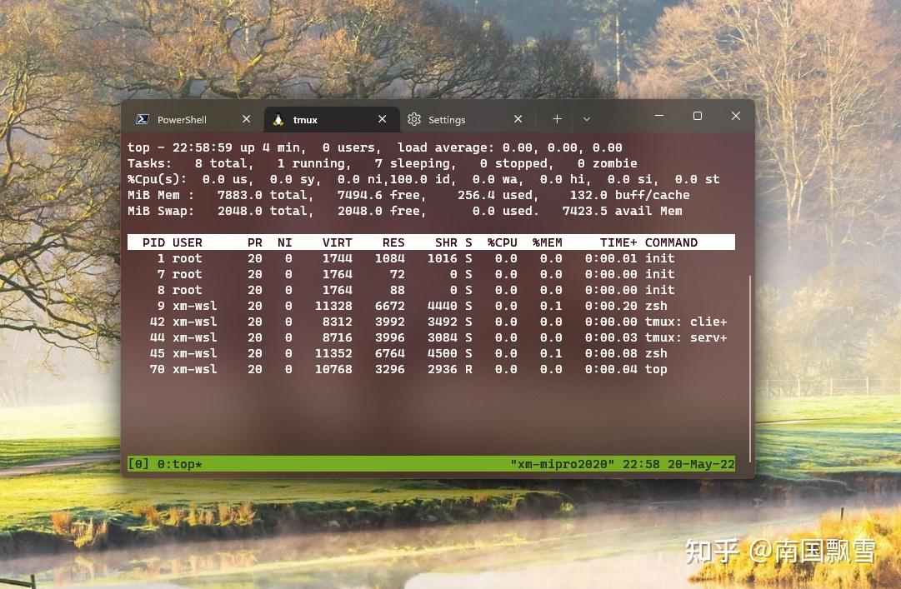This screenshot has width=901, height=589.
Task: Click the Tux penguin icon on the tmux tab
Action: 278,119
